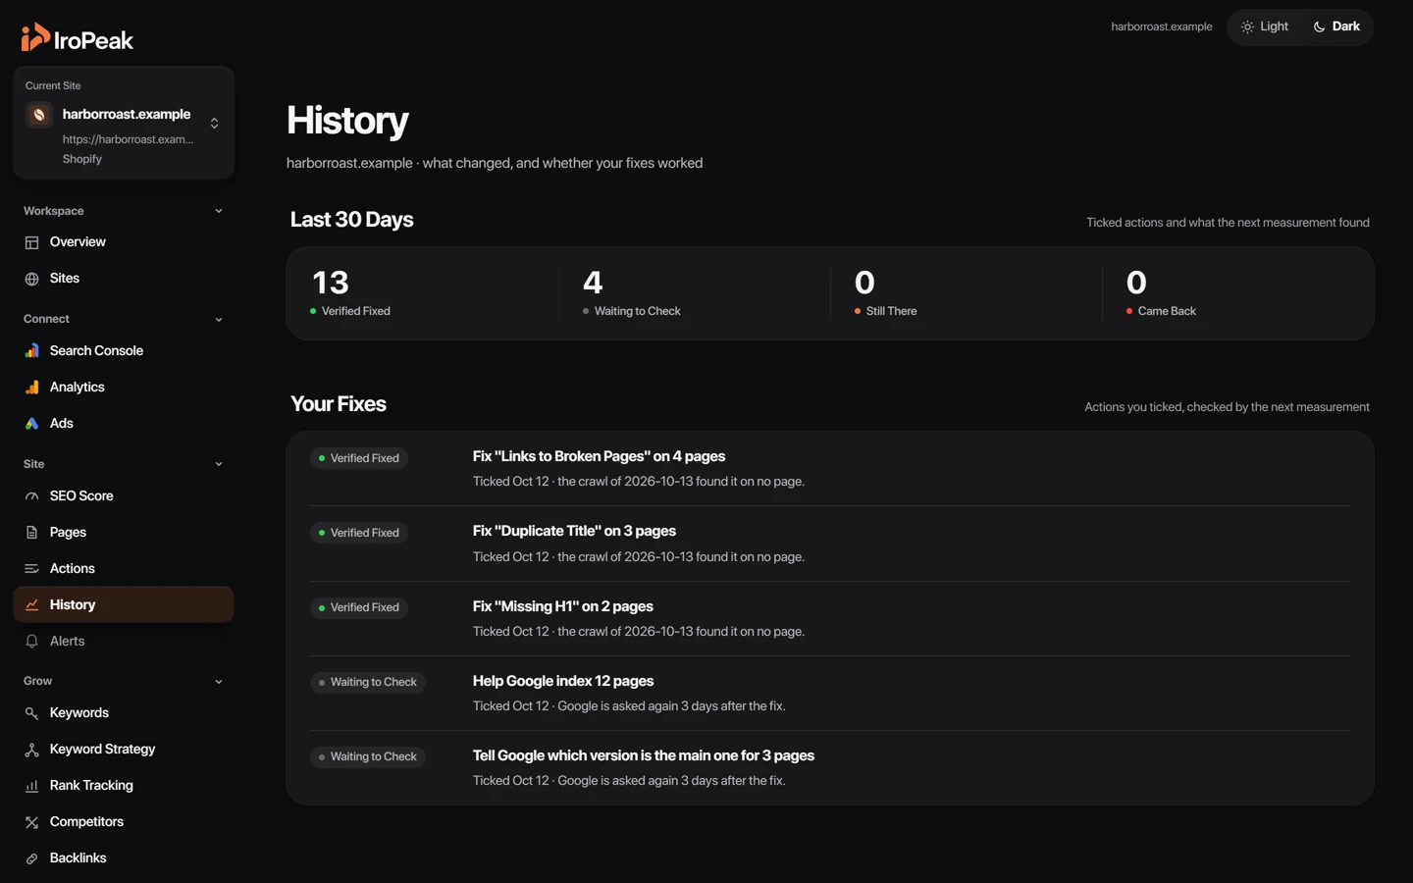Click Verified Fixed badge on Duplicate Title row
The height and width of the screenshot is (883, 1413).
coord(359,533)
